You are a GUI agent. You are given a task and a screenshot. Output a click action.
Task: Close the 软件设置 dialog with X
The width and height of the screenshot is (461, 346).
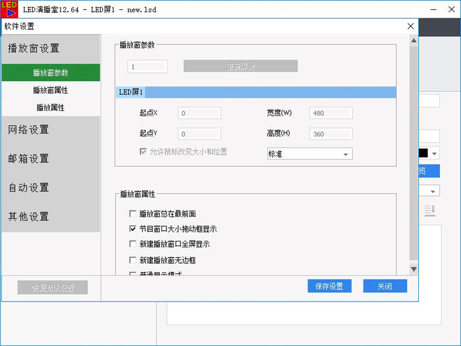point(410,26)
